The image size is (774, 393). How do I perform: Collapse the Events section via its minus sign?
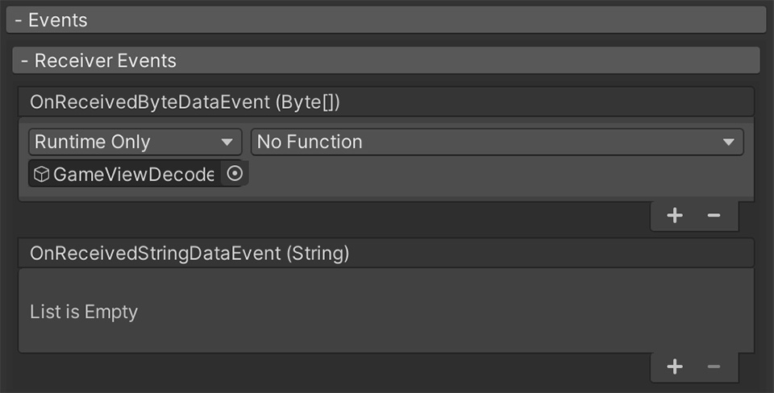pyautogui.click(x=19, y=20)
